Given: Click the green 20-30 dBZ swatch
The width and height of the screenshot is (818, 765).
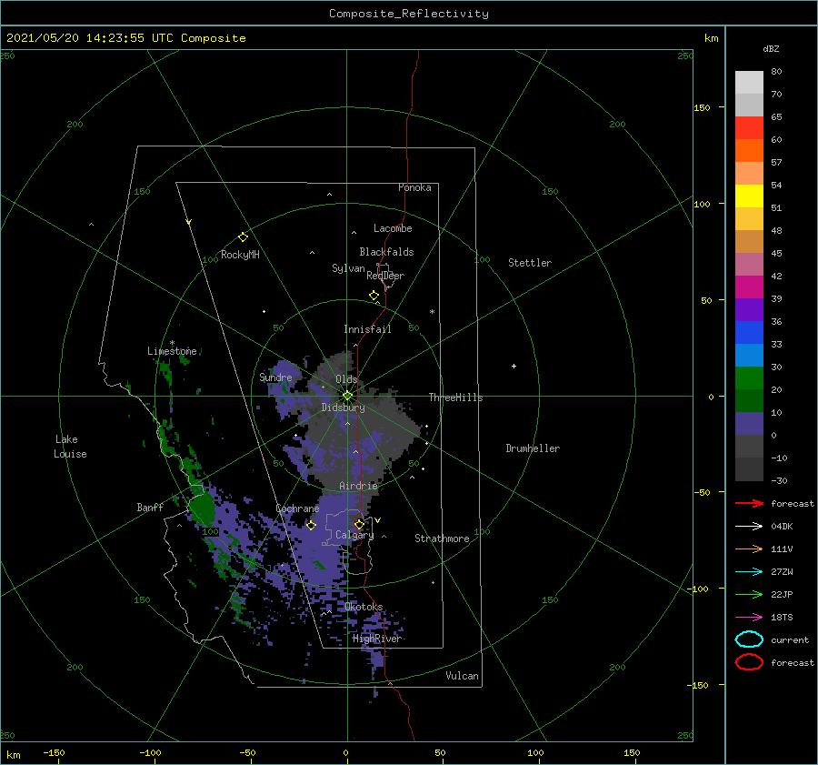Looking at the screenshot, I should pyautogui.click(x=749, y=378).
